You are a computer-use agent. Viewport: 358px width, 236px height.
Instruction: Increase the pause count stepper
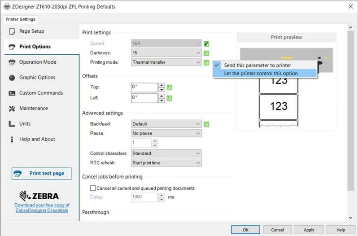point(155,141)
